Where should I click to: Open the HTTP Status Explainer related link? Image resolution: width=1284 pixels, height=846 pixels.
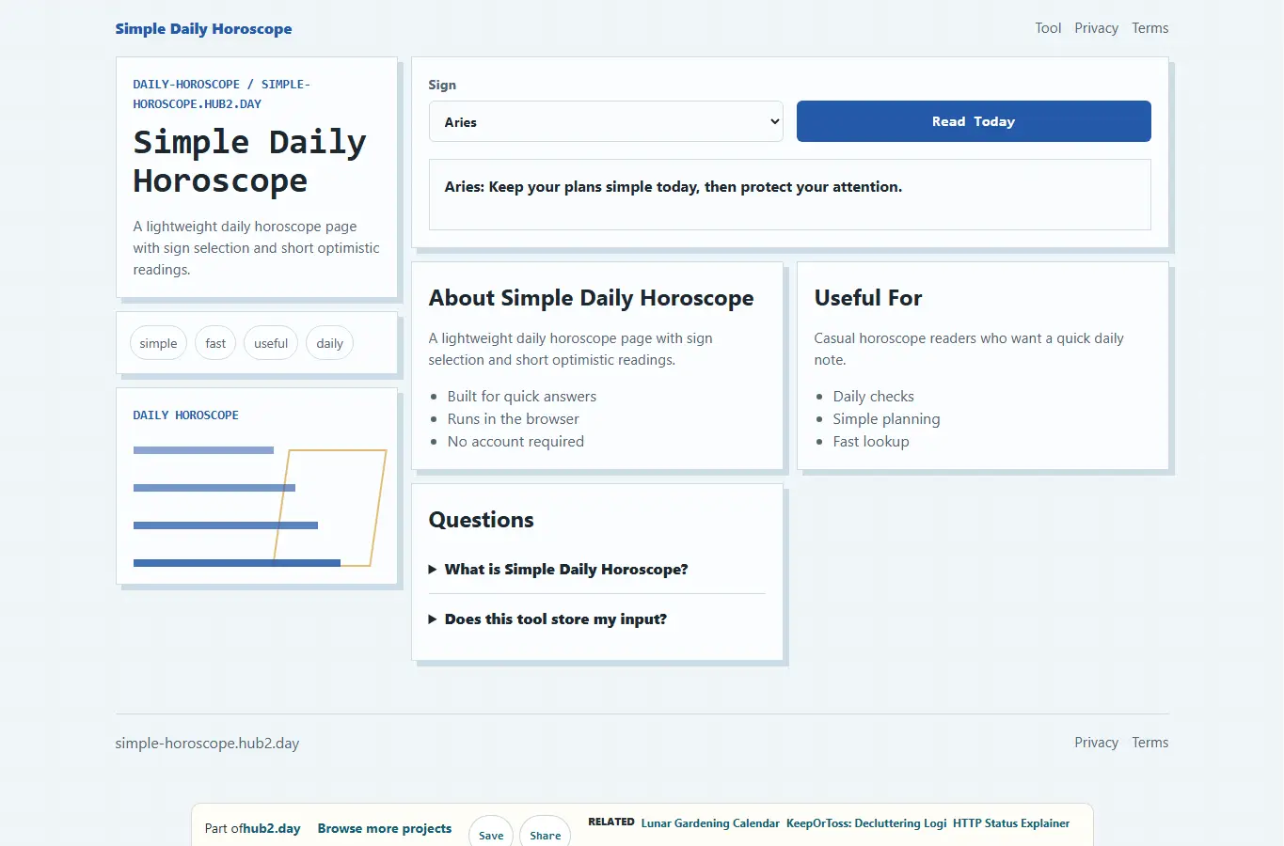coord(1011,823)
